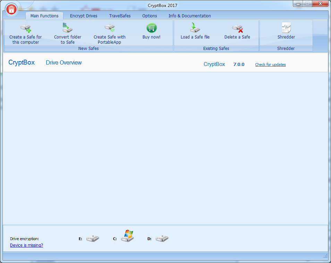Switch to Main Functions tab
Viewport: 331px width, 263px height.
point(44,16)
